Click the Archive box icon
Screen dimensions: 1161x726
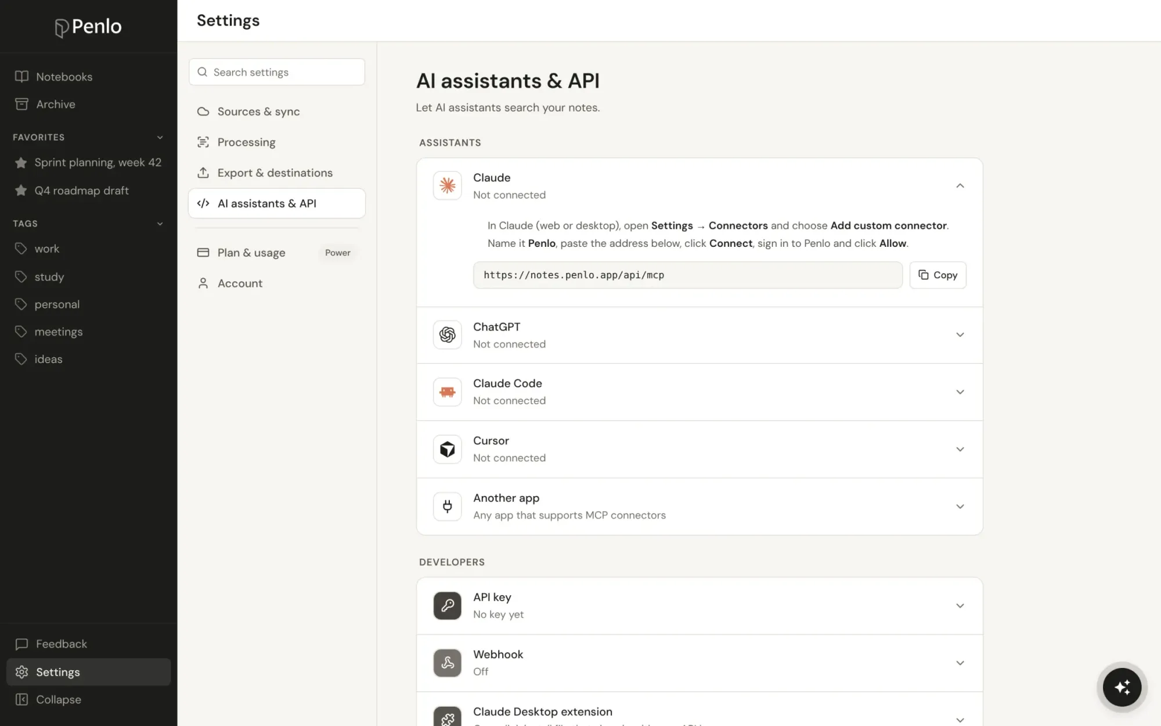click(21, 104)
